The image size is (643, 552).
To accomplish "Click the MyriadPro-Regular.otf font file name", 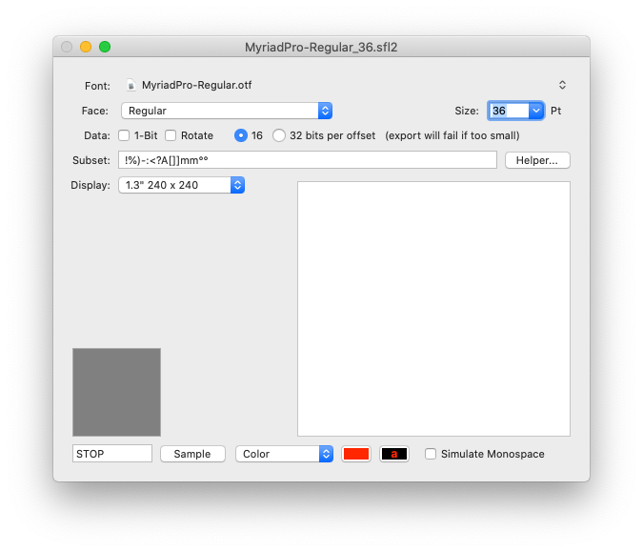I will click(x=197, y=85).
